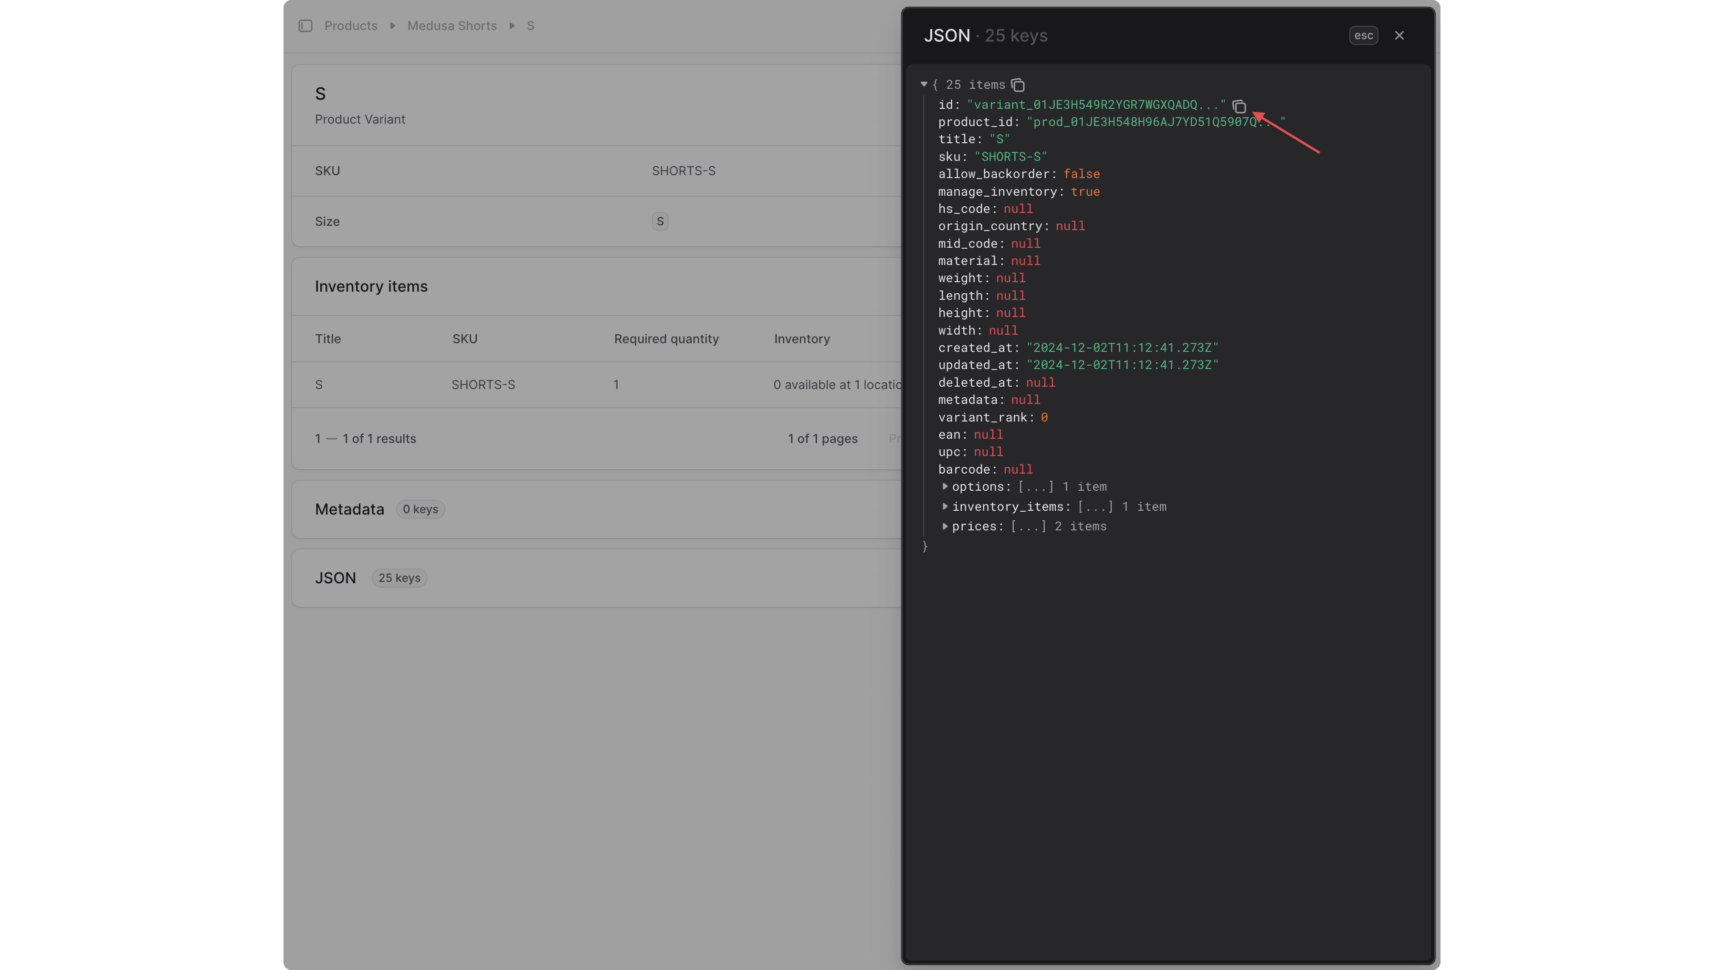The width and height of the screenshot is (1724, 970).
Task: Collapse the sidebar using the panel icon
Action: [305, 25]
